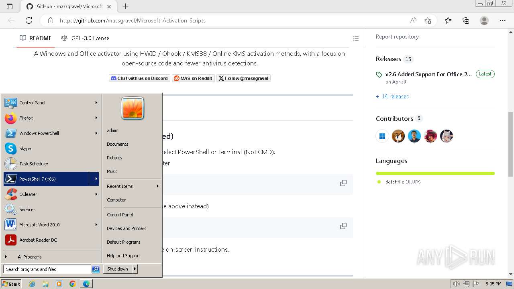514x289 pixels.
Task: Open Edge Settings and more menu
Action: pos(503,20)
